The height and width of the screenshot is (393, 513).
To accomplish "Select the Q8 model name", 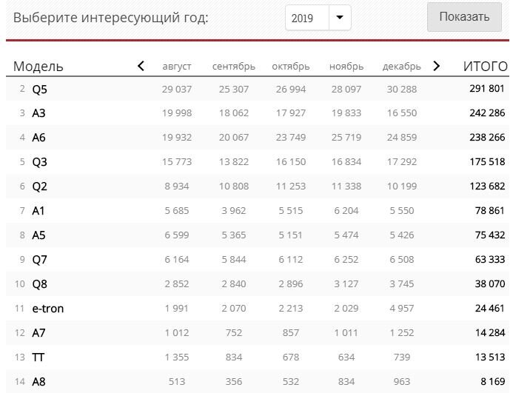I will tap(39, 284).
